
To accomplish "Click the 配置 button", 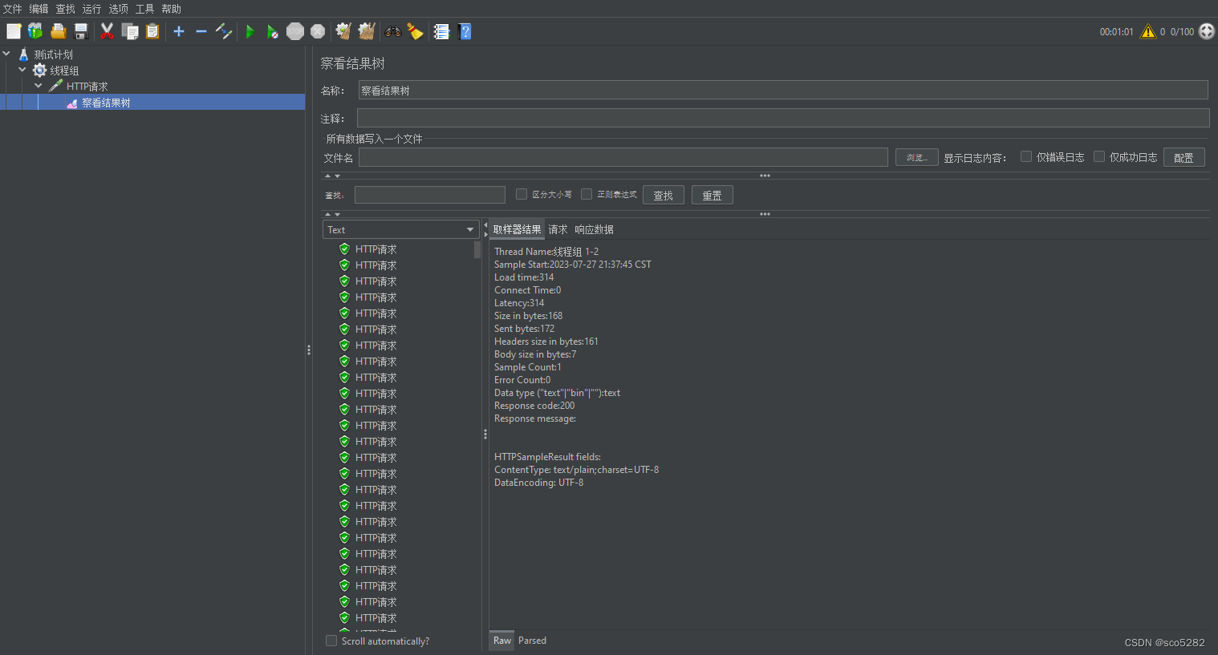I will [1183, 157].
